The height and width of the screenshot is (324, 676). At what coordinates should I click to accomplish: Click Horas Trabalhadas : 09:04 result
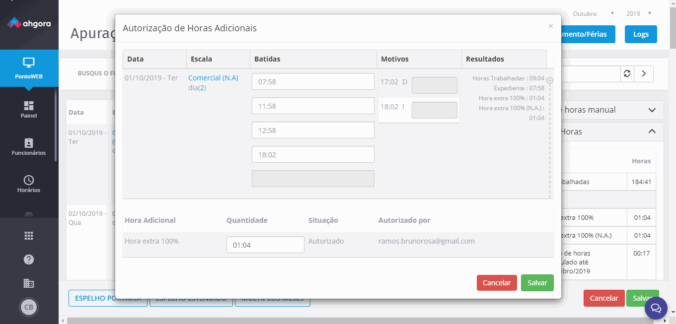(x=509, y=78)
